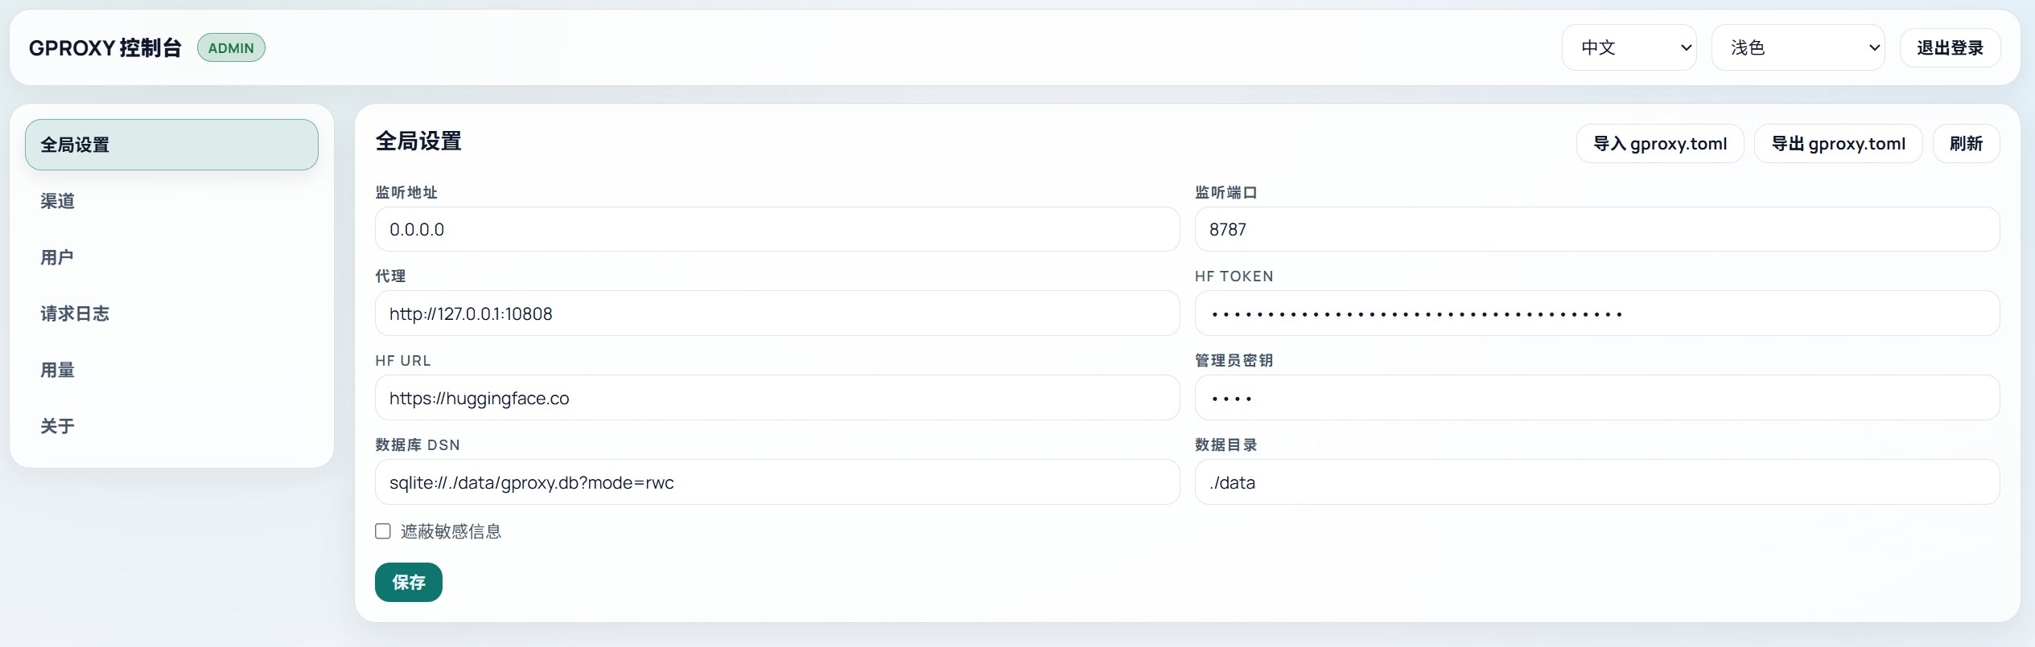Viewport: 2035px width, 647px height.
Task: Focus the 监听地址 input field
Action: point(777,230)
